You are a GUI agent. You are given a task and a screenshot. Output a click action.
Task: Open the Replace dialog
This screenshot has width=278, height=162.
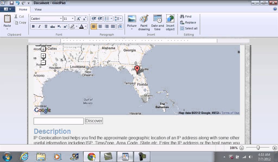(188, 22)
